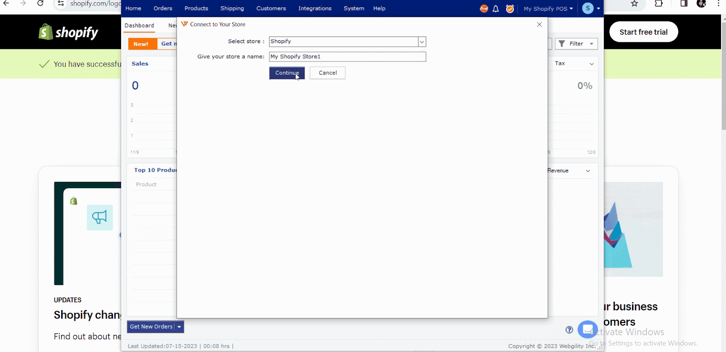Open Get New Orders arrow menu

(179, 327)
